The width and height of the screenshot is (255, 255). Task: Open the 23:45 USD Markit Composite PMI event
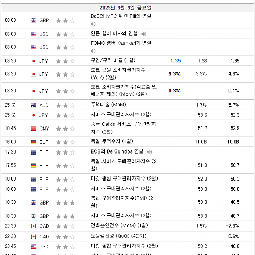(124, 246)
